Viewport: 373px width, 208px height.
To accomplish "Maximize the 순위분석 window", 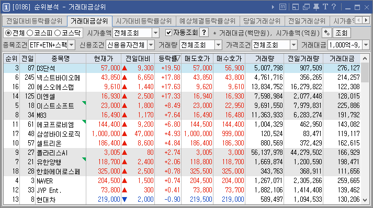I will pyautogui.click(x=357, y=7).
